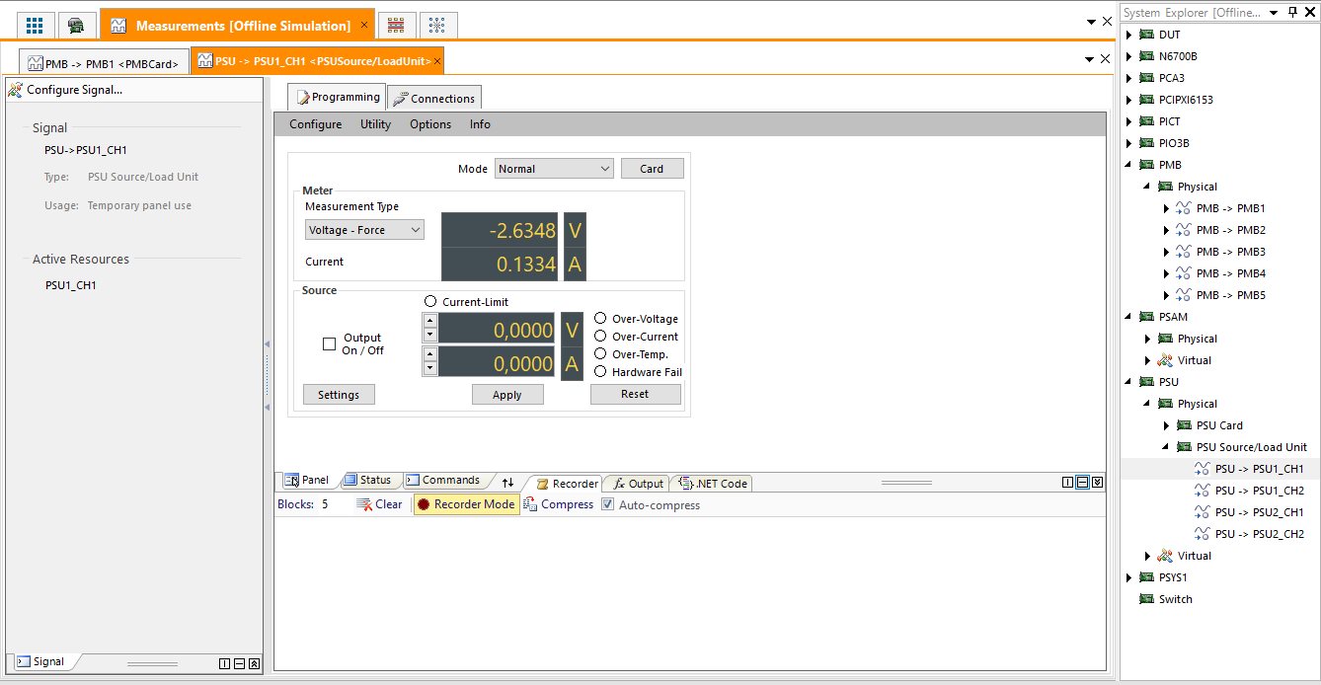This screenshot has height=685, width=1321.
Task: Click the up-down swap arrows icon
Action: pyautogui.click(x=507, y=482)
